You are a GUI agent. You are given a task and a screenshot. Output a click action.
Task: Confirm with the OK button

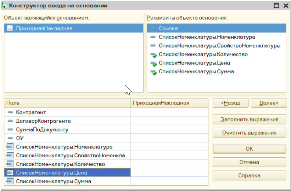(x=249, y=149)
